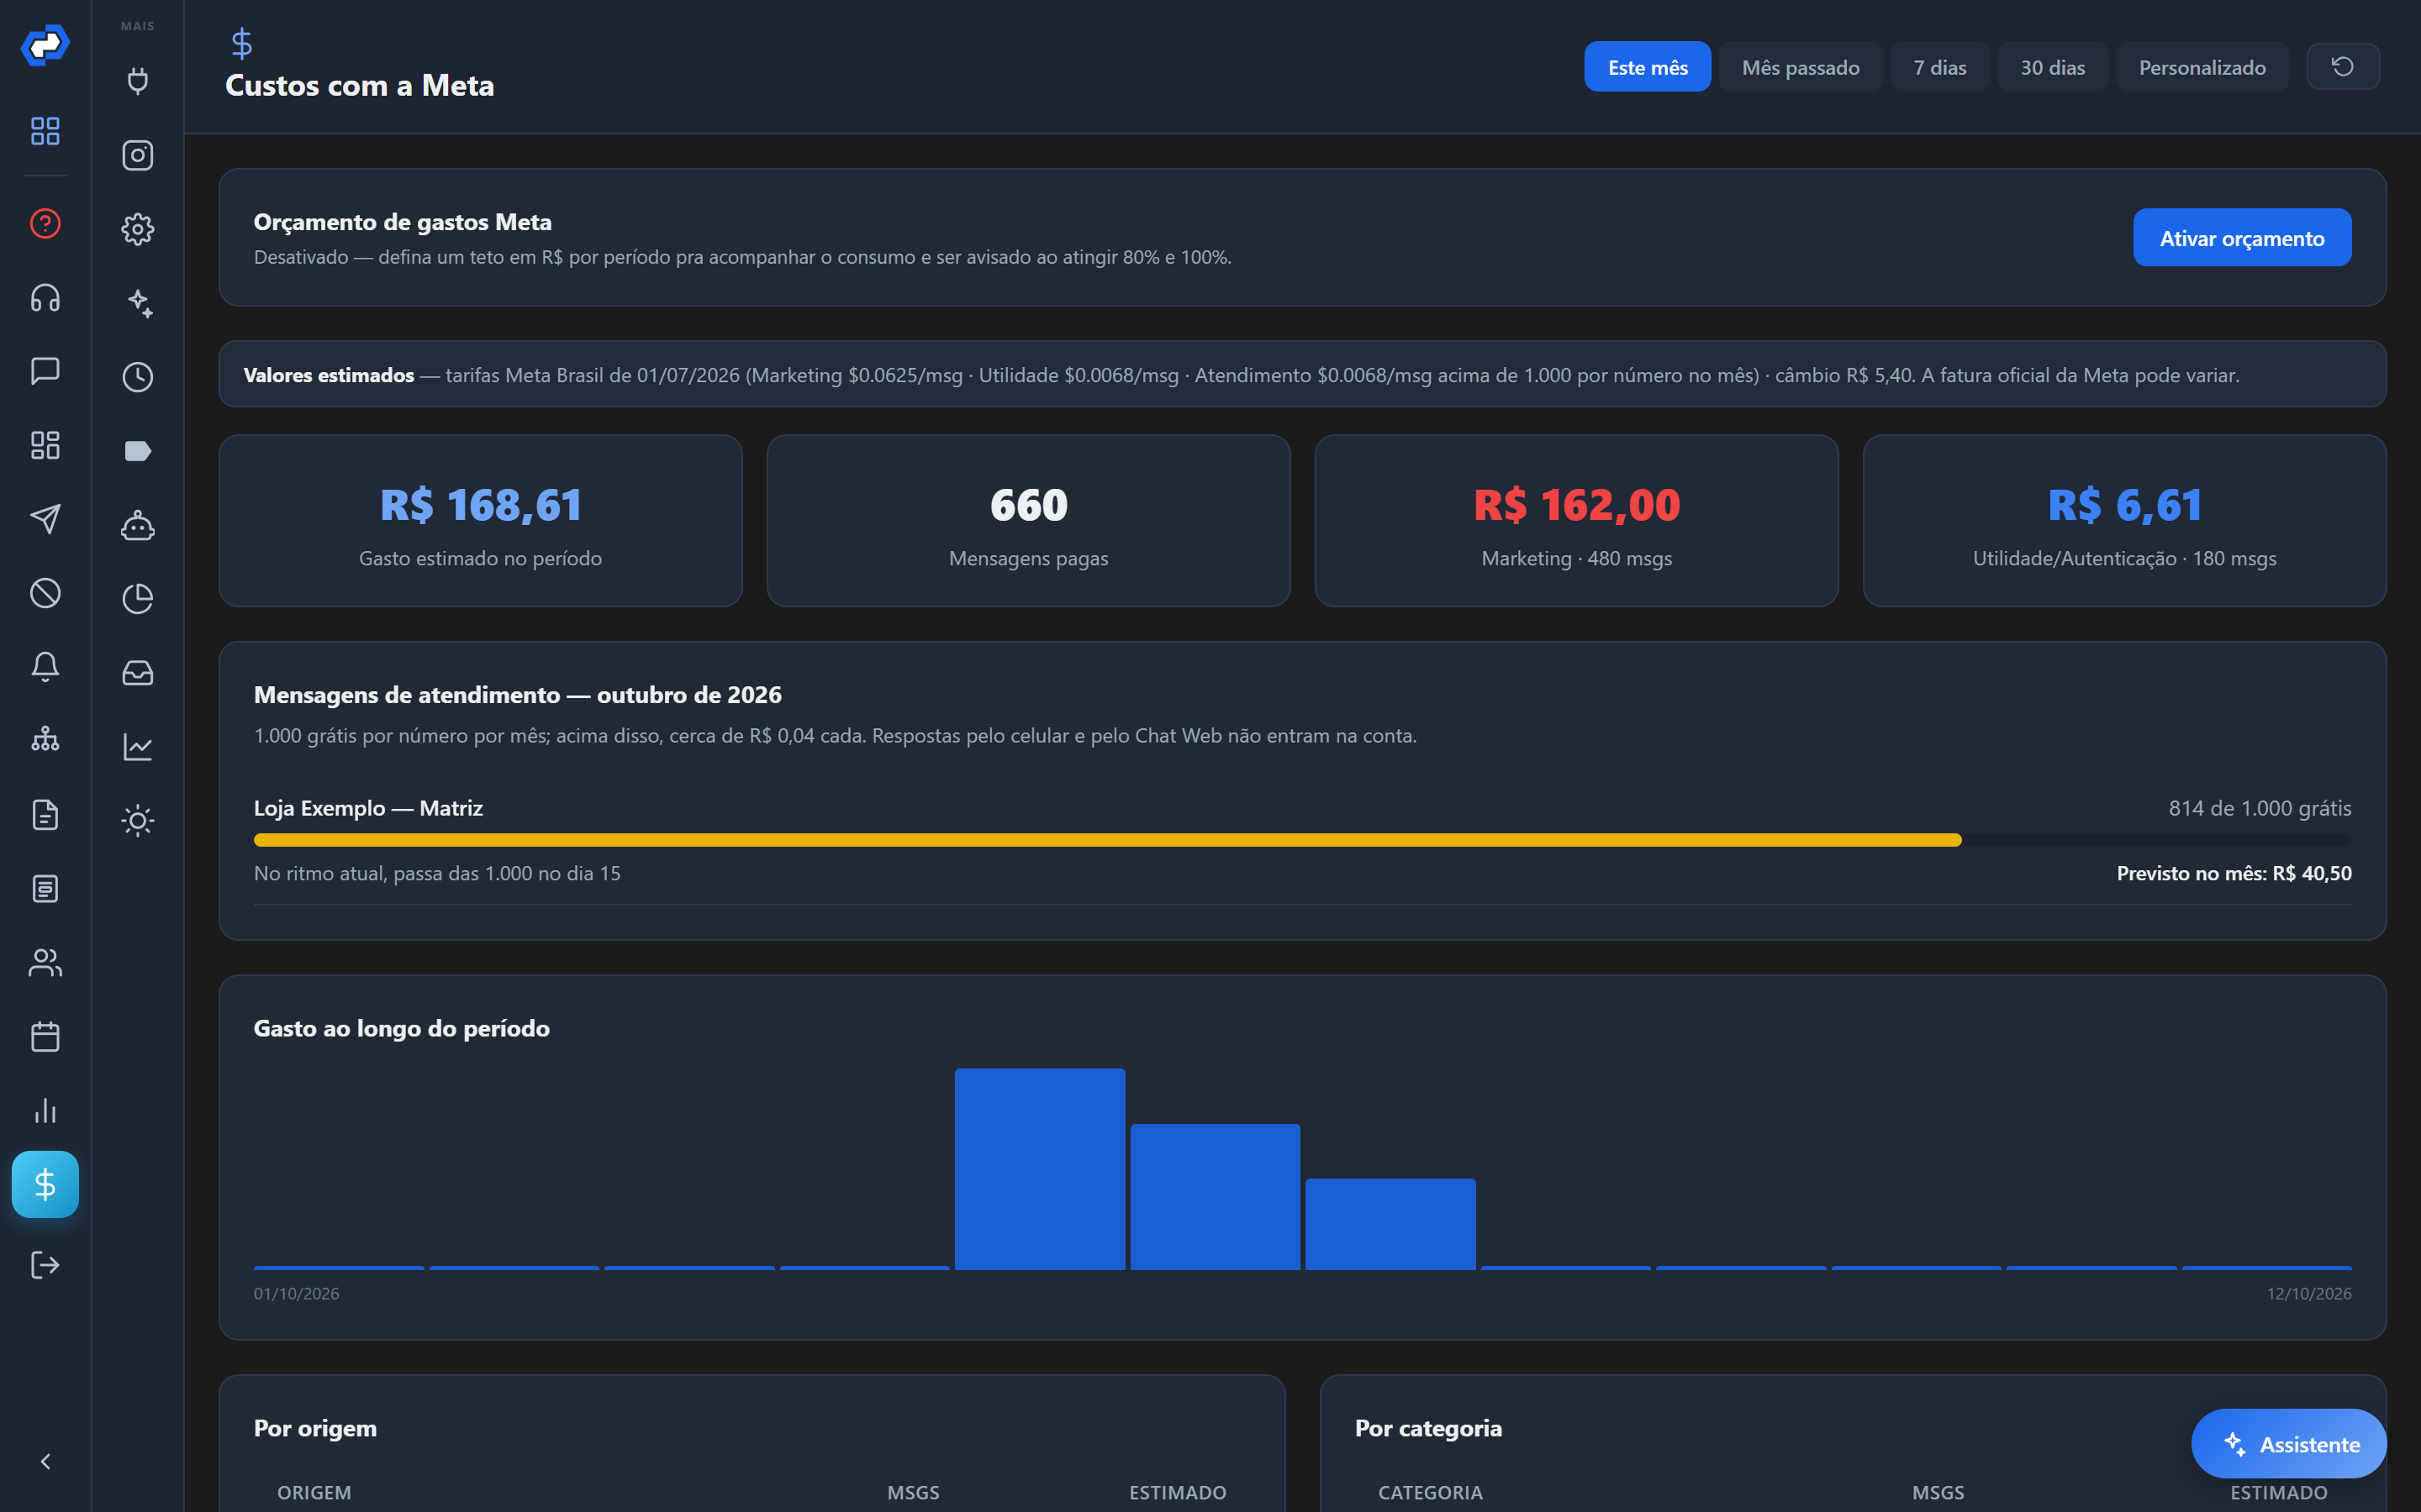Viewport: 2421px width, 1512px height.
Task: Click the tallest bar in spending chart
Action: click(1039, 1169)
